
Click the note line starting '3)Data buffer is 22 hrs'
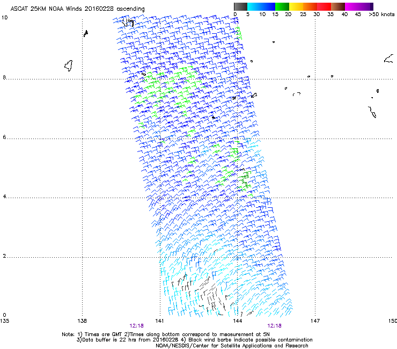(194, 340)
